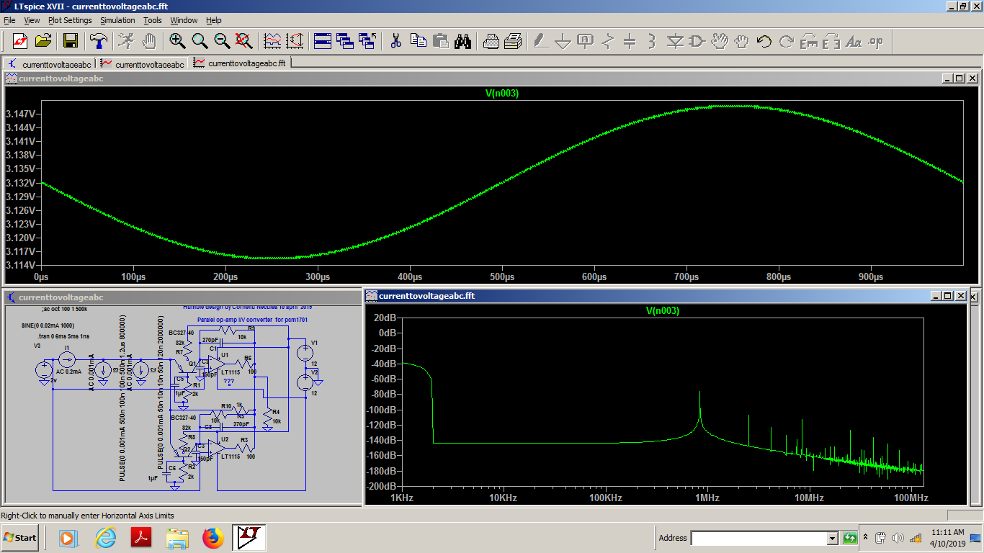Open the Plot Settings menu
The image size is (984, 553).
coord(70,20)
